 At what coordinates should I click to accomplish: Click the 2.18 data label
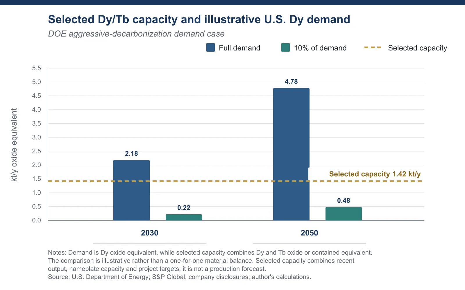(131, 153)
